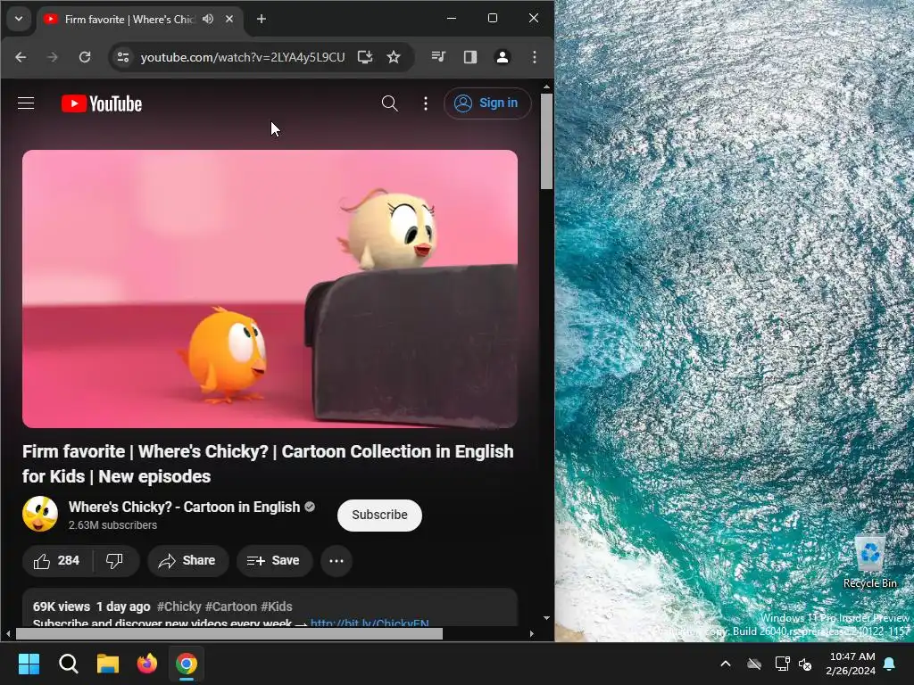Image resolution: width=914 pixels, height=685 pixels.
Task: Click the Chicky video player
Action: pos(270,289)
